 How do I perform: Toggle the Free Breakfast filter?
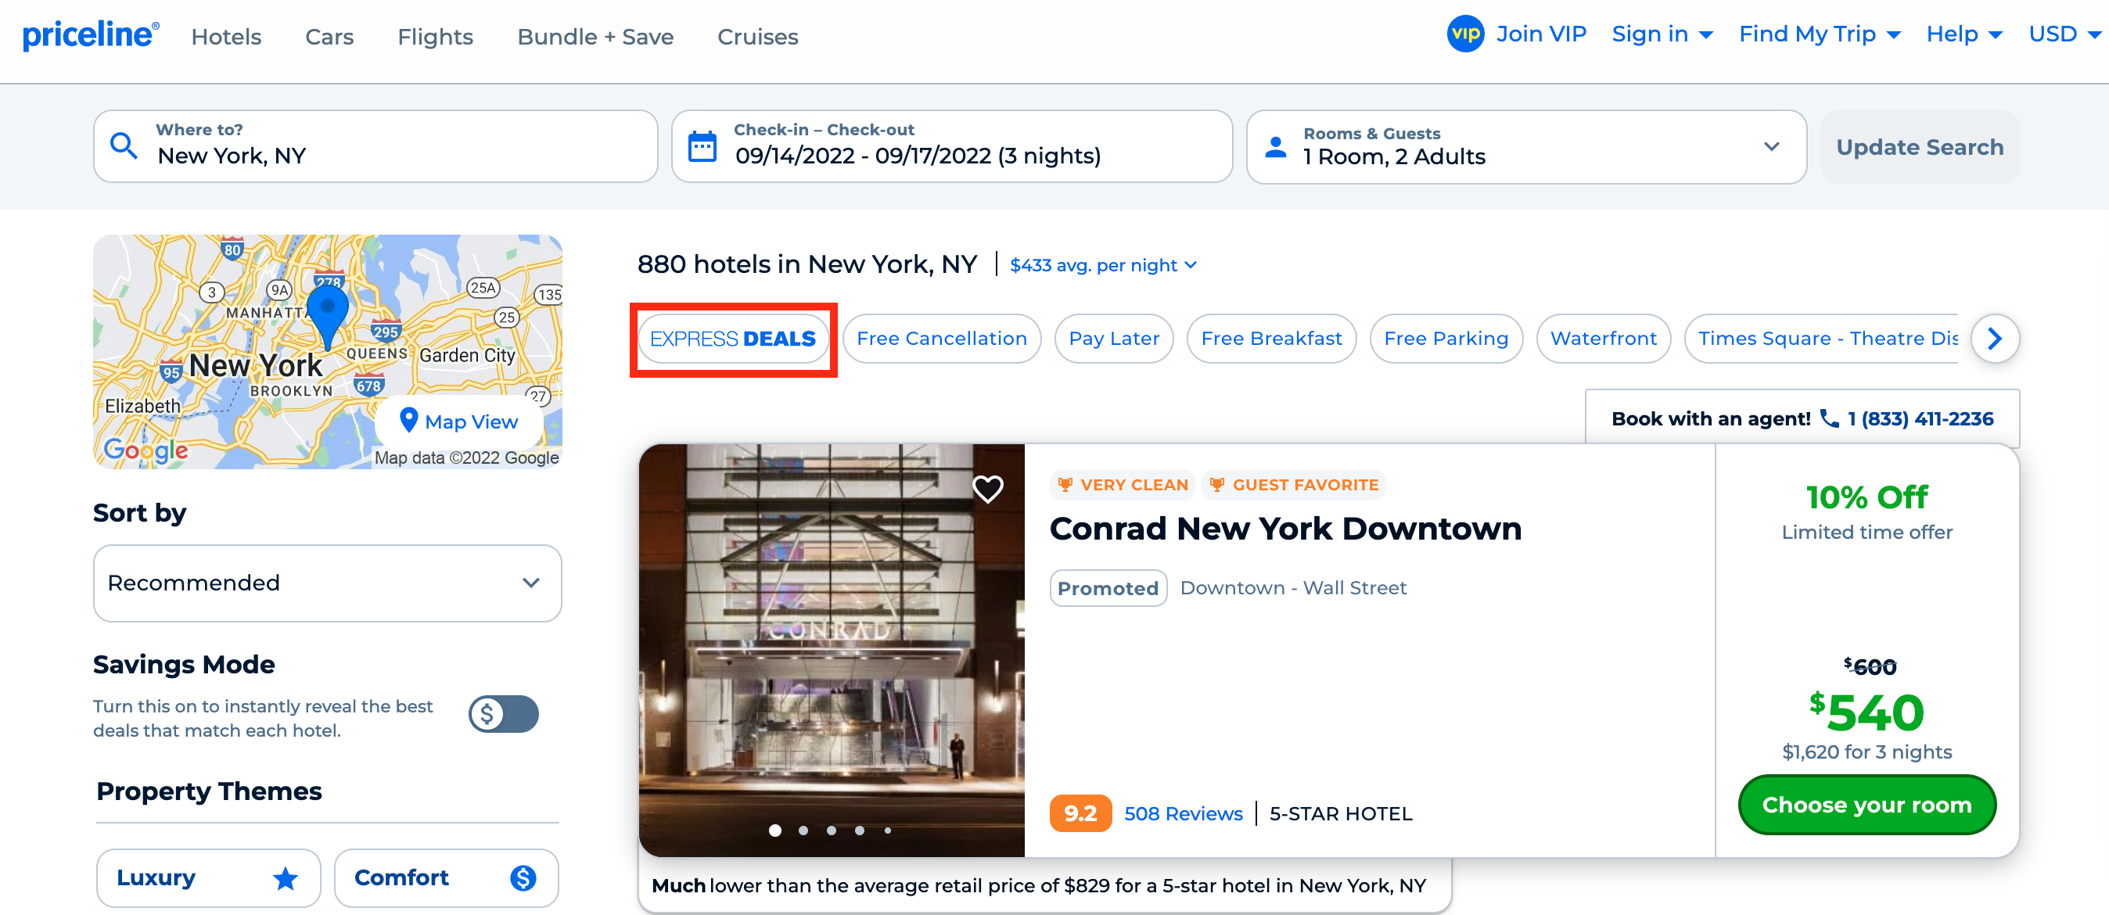pyautogui.click(x=1271, y=338)
